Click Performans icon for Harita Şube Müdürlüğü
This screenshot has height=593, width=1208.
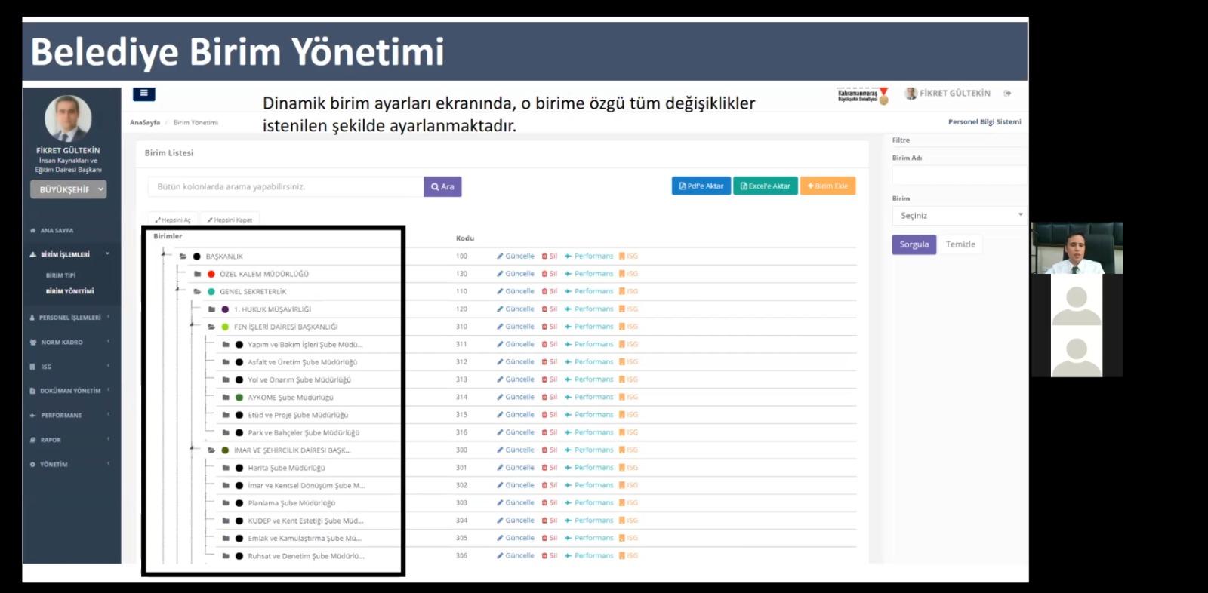click(x=568, y=468)
